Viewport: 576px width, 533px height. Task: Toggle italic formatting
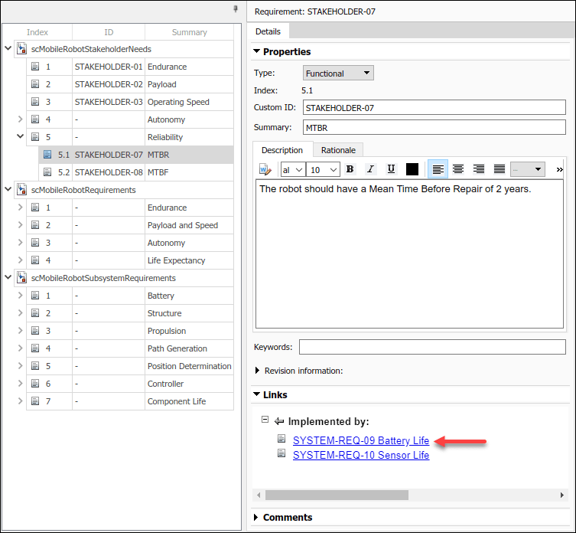pyautogui.click(x=370, y=169)
